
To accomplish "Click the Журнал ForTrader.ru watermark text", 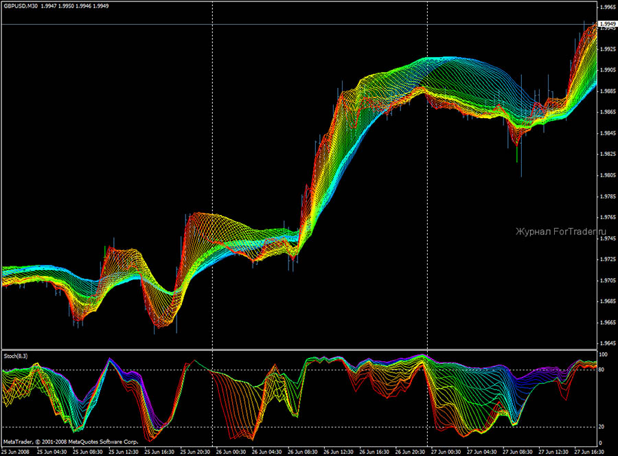I will pyautogui.click(x=557, y=231).
